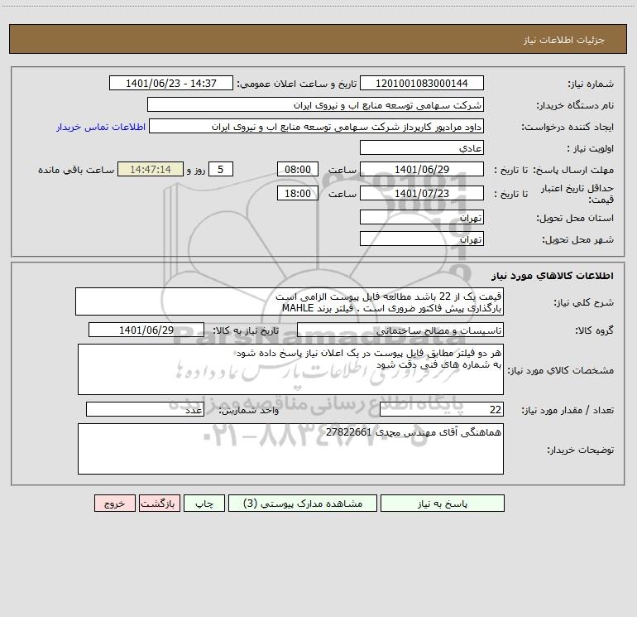
Task: Click the اطلاعات کالاهای مورد نیاز section heading
Action: point(553,275)
